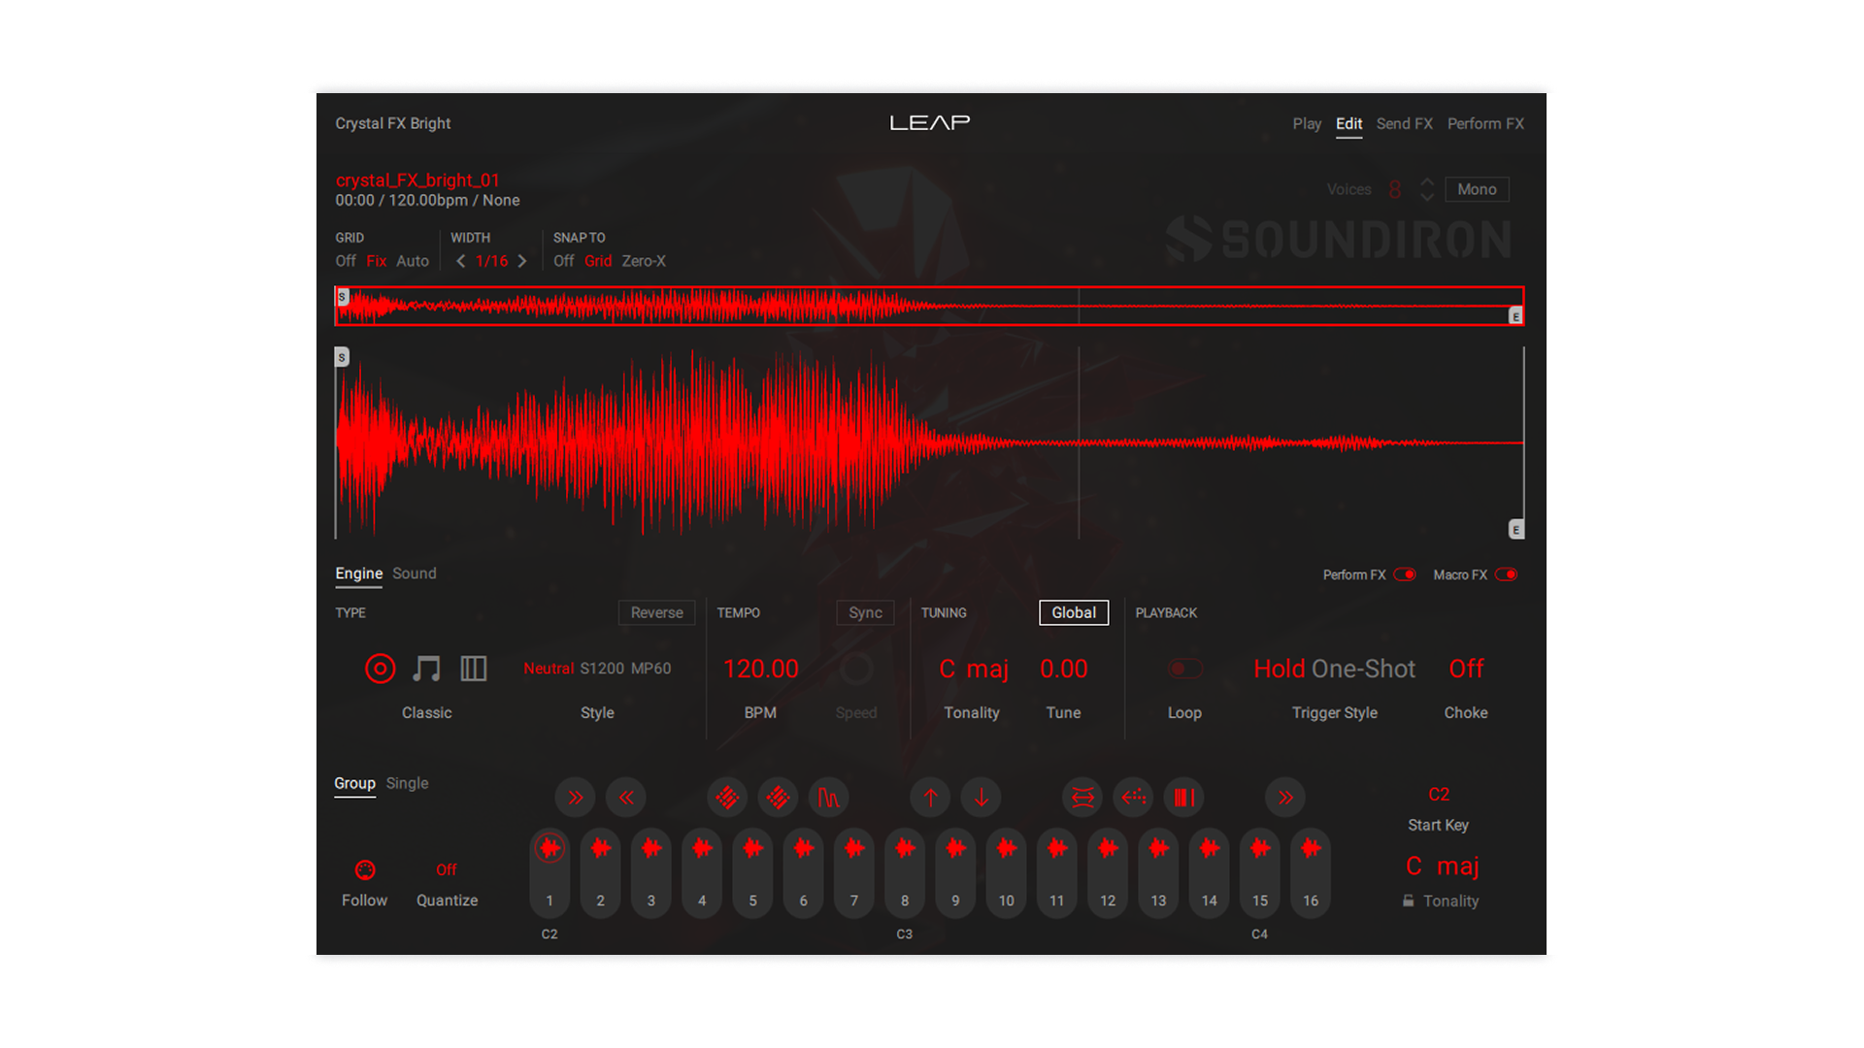Click the down arrow icon above pad 10
The image size is (1864, 1048).
click(982, 798)
